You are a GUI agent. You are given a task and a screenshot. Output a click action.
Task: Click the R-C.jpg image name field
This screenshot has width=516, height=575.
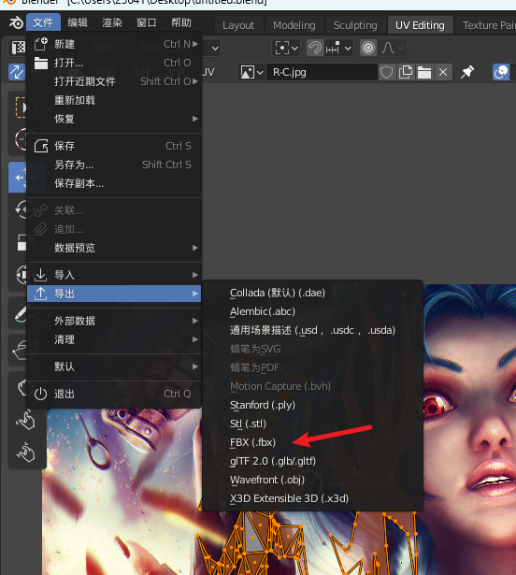pyautogui.click(x=322, y=72)
